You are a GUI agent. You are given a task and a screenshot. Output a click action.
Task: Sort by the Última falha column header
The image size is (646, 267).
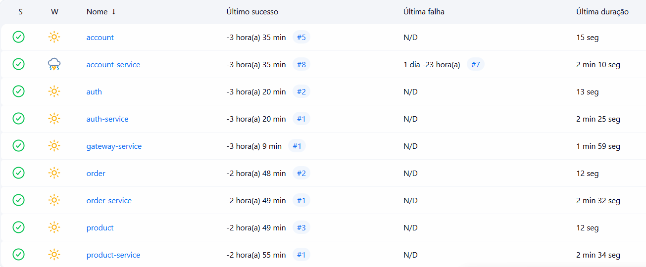pos(424,12)
